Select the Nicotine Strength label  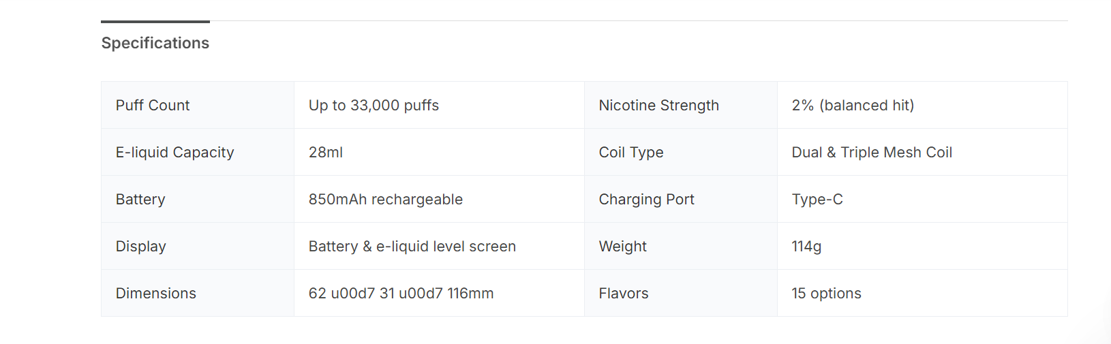pos(658,106)
